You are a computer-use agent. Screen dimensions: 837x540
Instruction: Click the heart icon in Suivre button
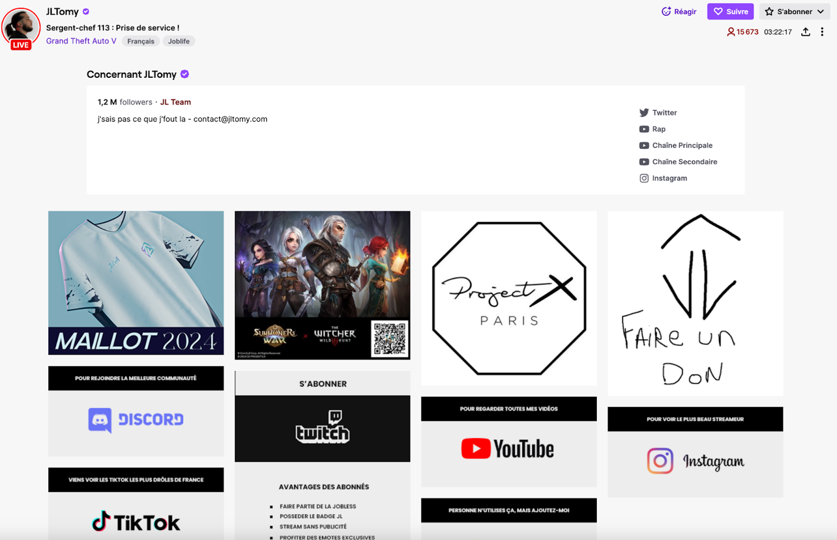718,12
